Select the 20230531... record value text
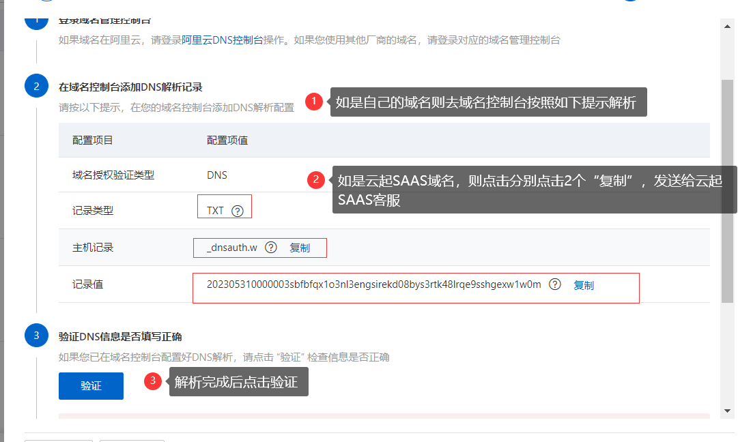The width and height of the screenshot is (738, 442). pyautogui.click(x=373, y=284)
